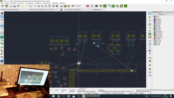Click the Chrome icon in the taskbar
Image resolution: width=174 pixels, height=98 pixels.
click(x=58, y=96)
